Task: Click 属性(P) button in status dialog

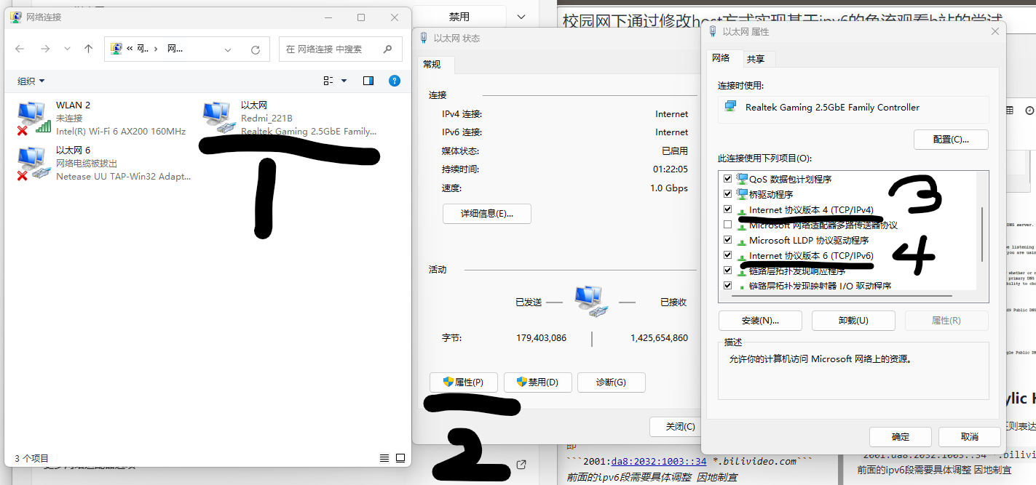Action: click(464, 382)
